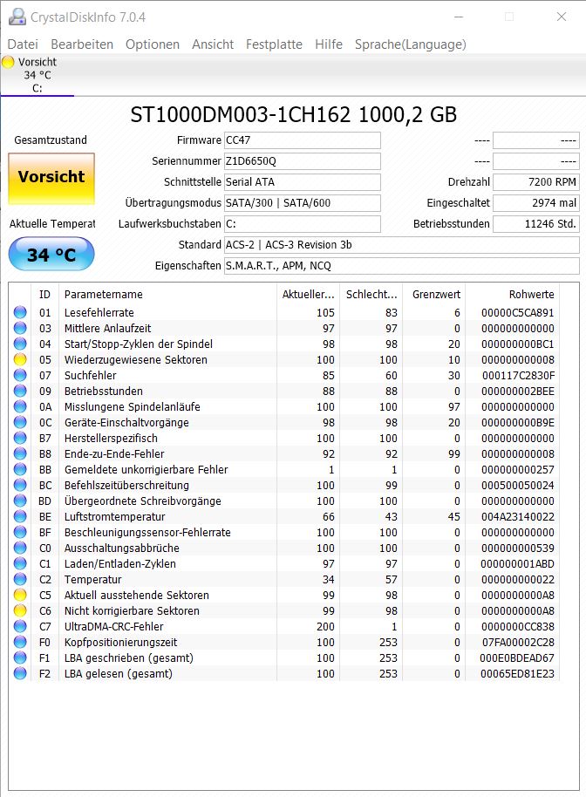Click blue status icon for Luftstromtemperatur
Image resolution: width=586 pixels, height=797 pixels.
[20, 516]
